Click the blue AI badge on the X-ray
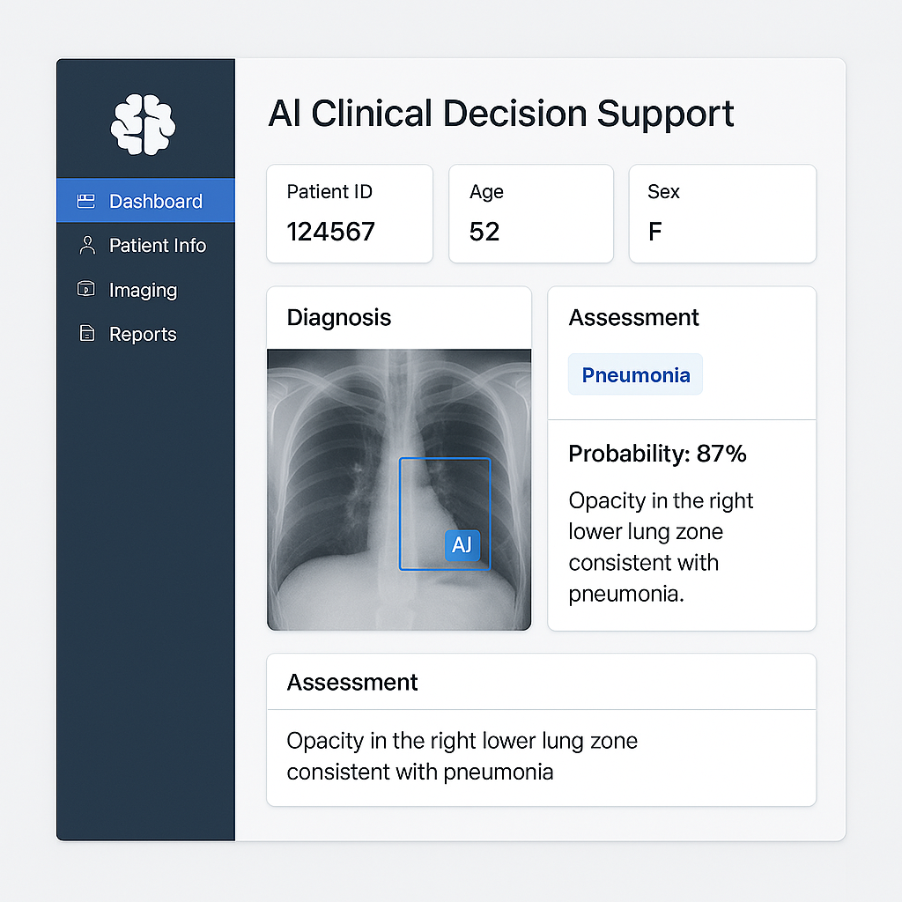This screenshot has width=902, height=902. point(462,544)
